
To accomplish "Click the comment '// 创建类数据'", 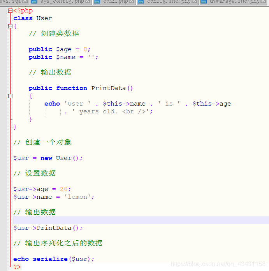I will coord(54,33).
